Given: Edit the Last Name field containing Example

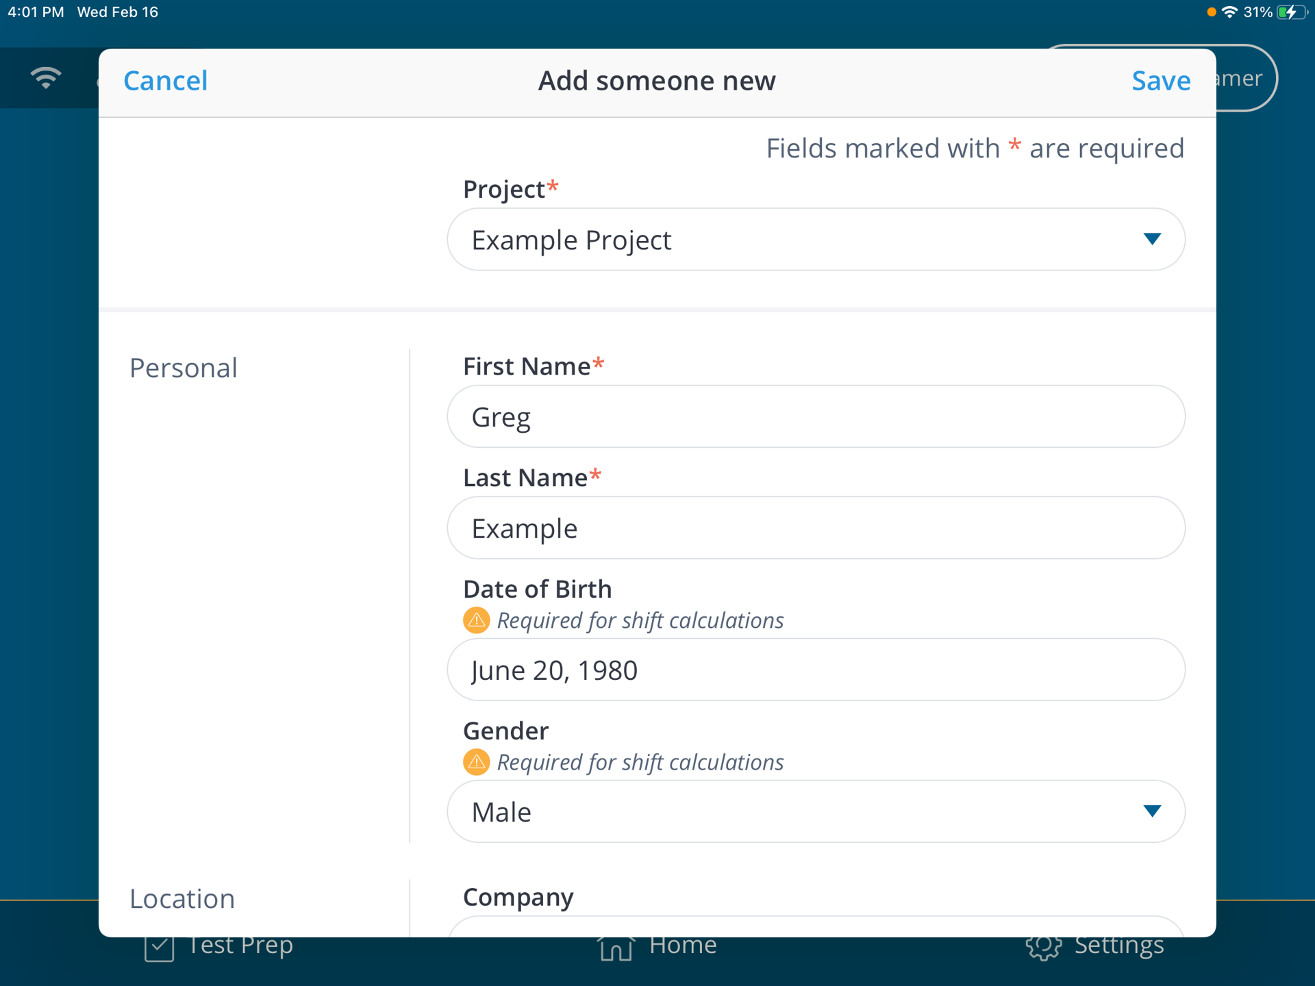Looking at the screenshot, I should point(816,528).
